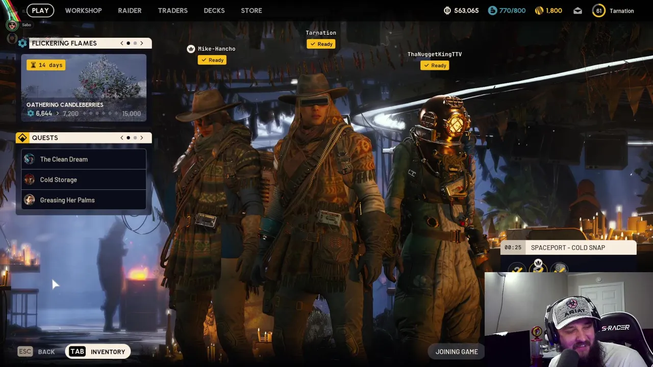
Task: Click the Tarnation name above center raider
Action: pos(321,33)
